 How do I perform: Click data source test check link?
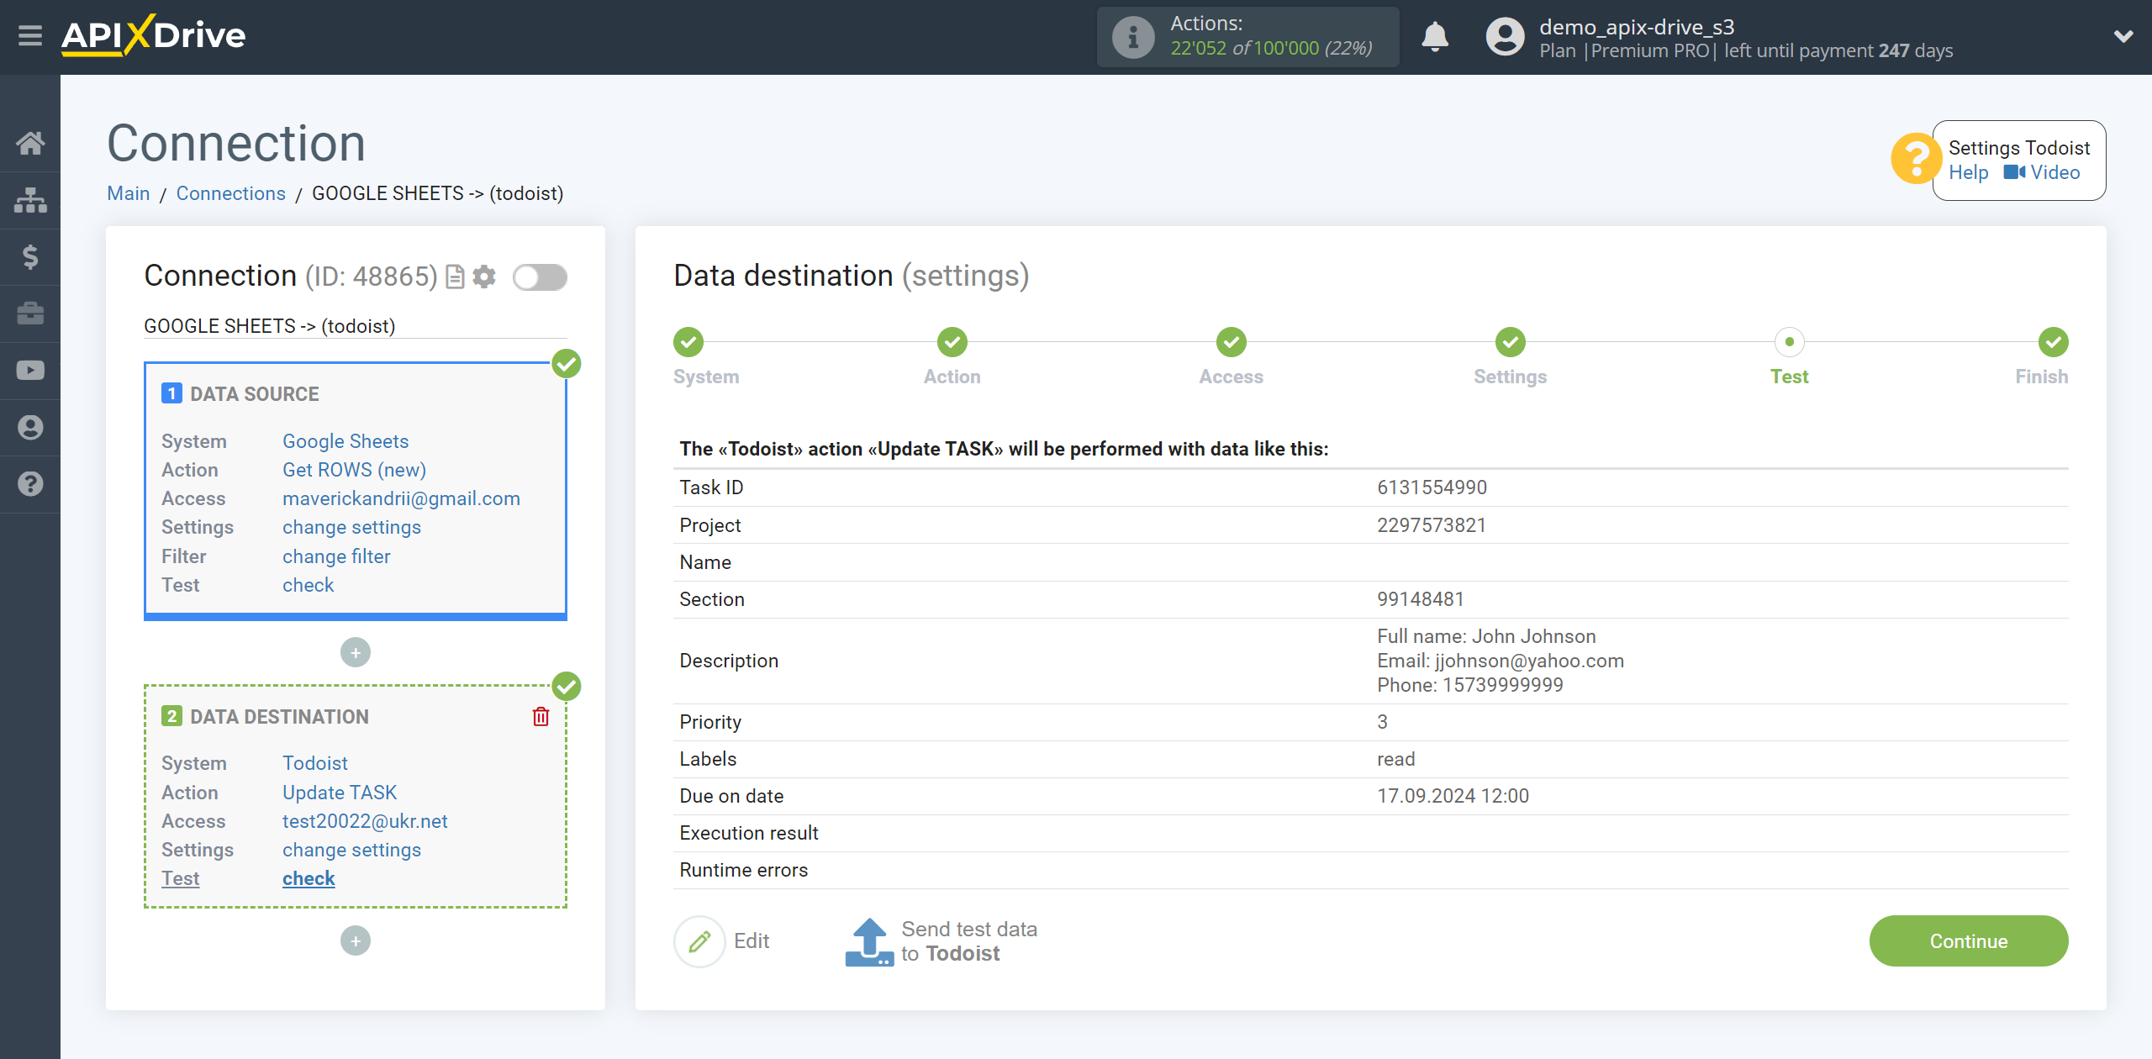coord(308,585)
